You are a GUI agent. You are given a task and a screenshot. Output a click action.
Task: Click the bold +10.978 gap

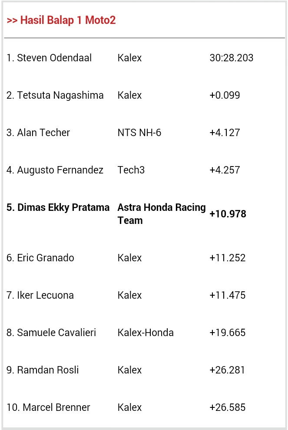pos(228,214)
